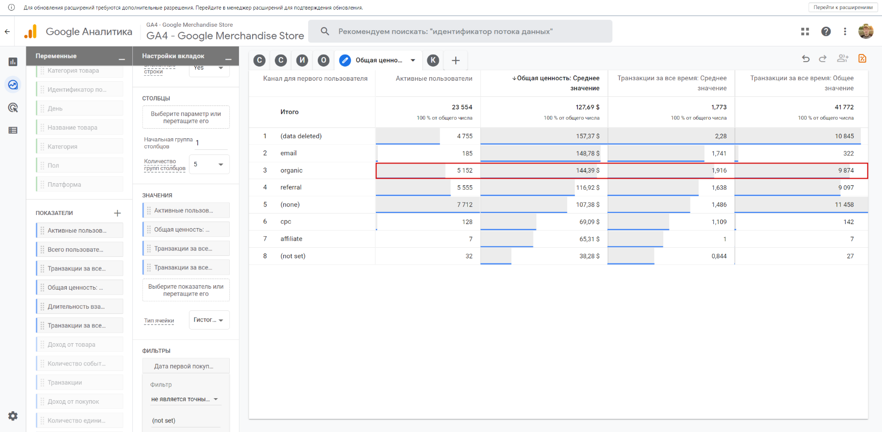Select the Всего пользовате... metric
Viewport: 882px width, 432px height.
80,250
